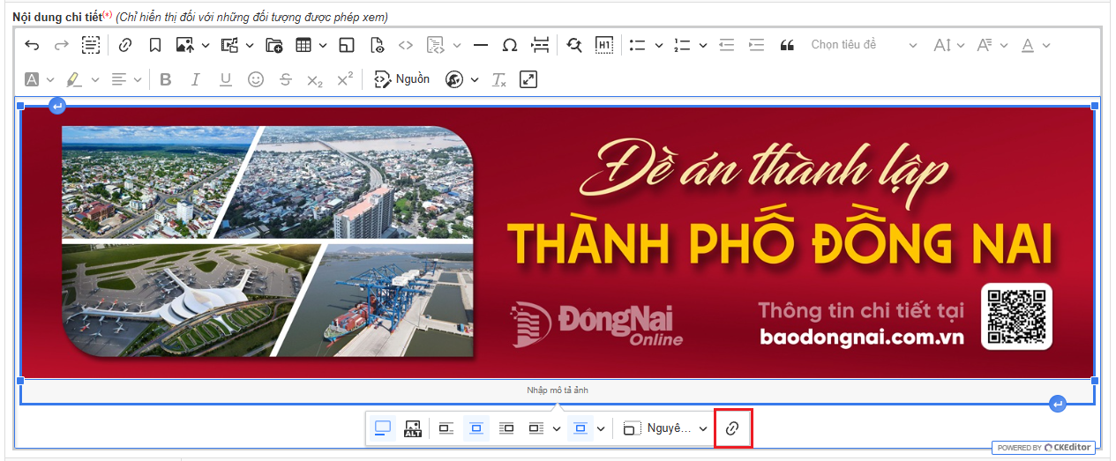Insert a special character with Omega icon
This screenshot has height=461, width=1116.
click(509, 45)
